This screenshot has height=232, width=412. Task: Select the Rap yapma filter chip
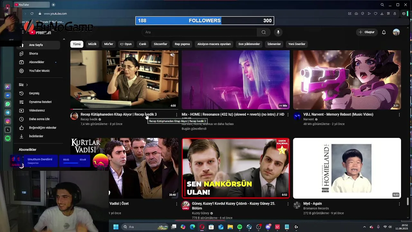point(182,44)
